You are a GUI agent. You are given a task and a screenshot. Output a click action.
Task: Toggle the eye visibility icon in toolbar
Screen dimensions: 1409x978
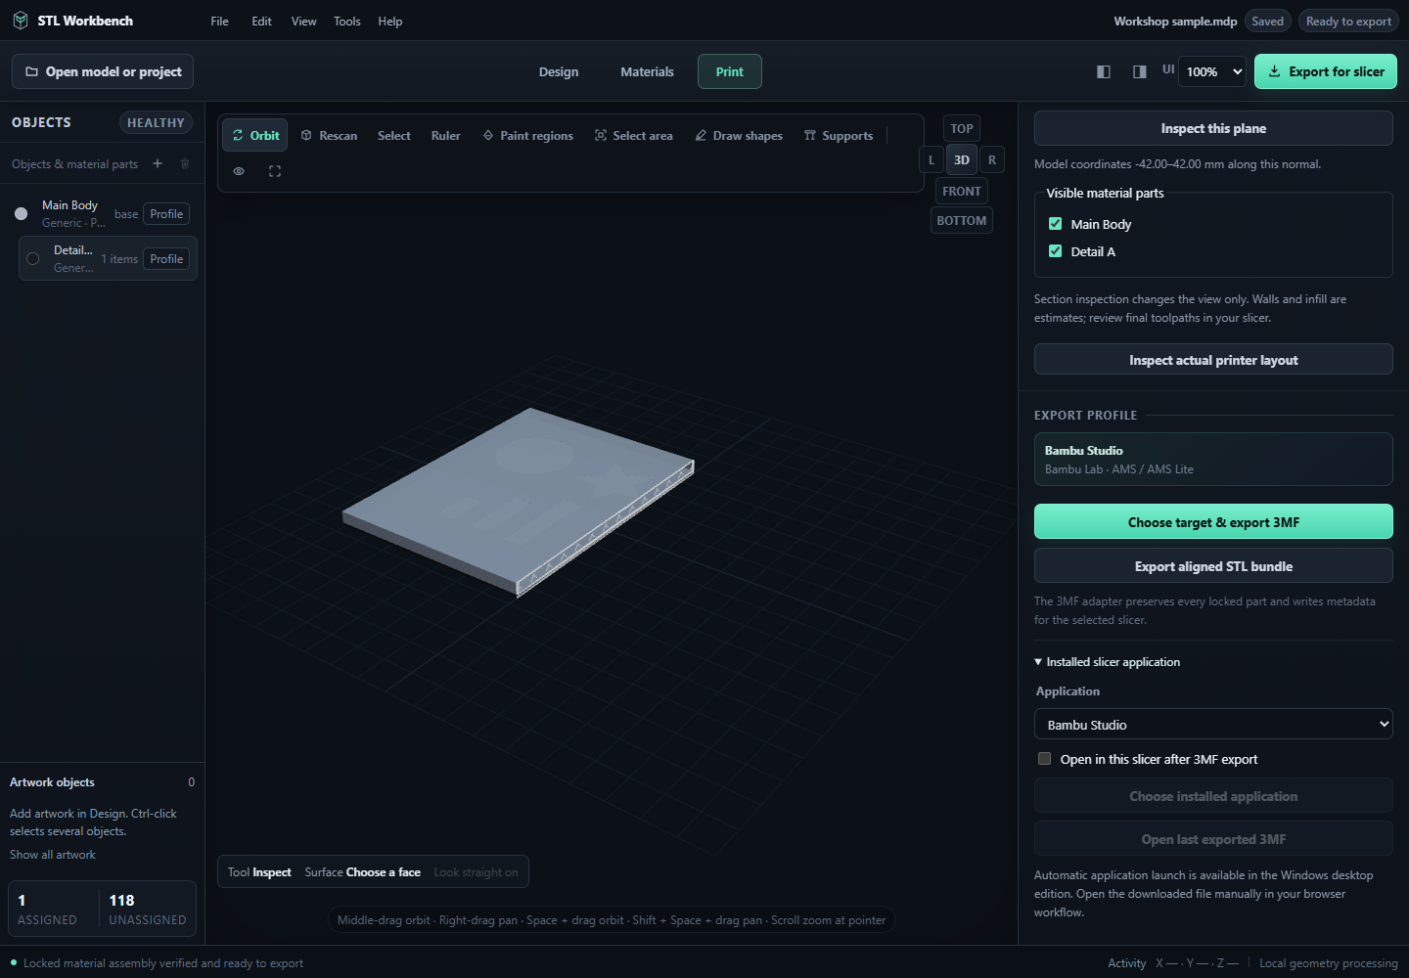point(239,171)
